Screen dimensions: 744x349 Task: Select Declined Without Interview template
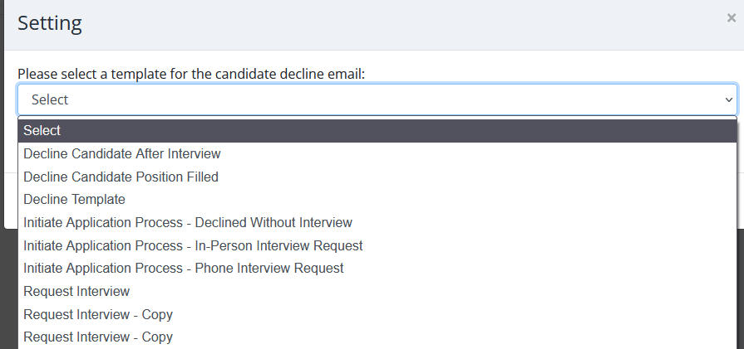188,222
